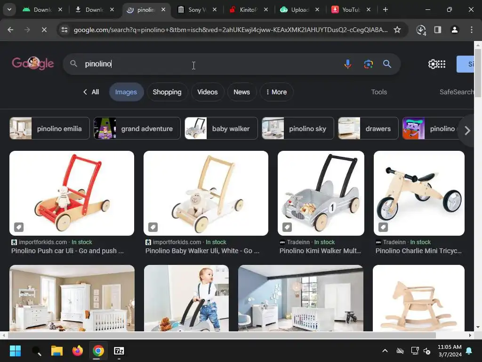This screenshot has width=482, height=362.
Task: Go back to All results
Action: pyautogui.click(x=91, y=92)
